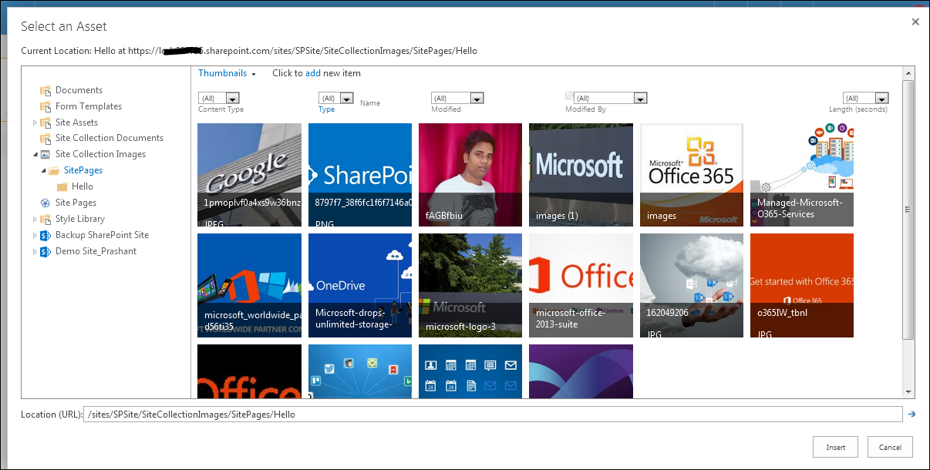Select the 162049206 cloud thumbnail
This screenshot has height=470, width=930.
(692, 286)
